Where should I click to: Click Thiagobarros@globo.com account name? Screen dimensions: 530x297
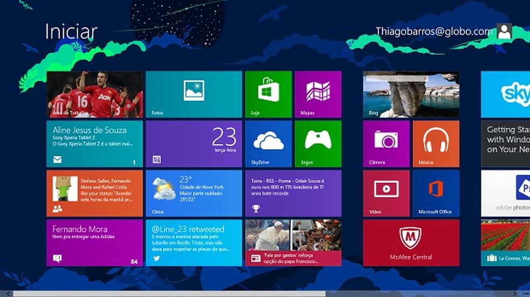[434, 31]
